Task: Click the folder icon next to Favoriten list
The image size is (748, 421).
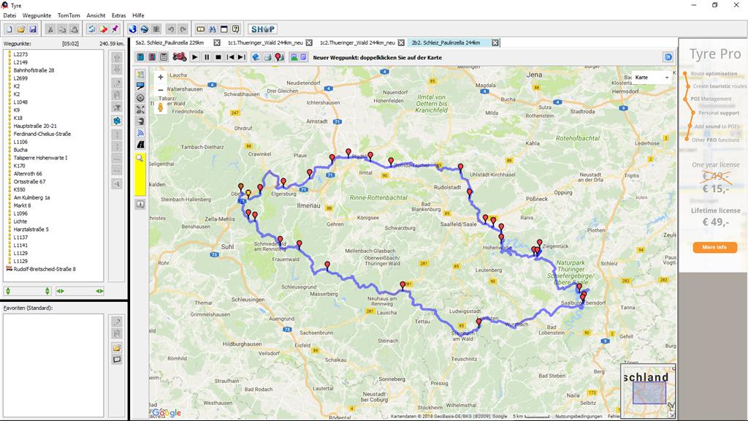Action: (117, 347)
